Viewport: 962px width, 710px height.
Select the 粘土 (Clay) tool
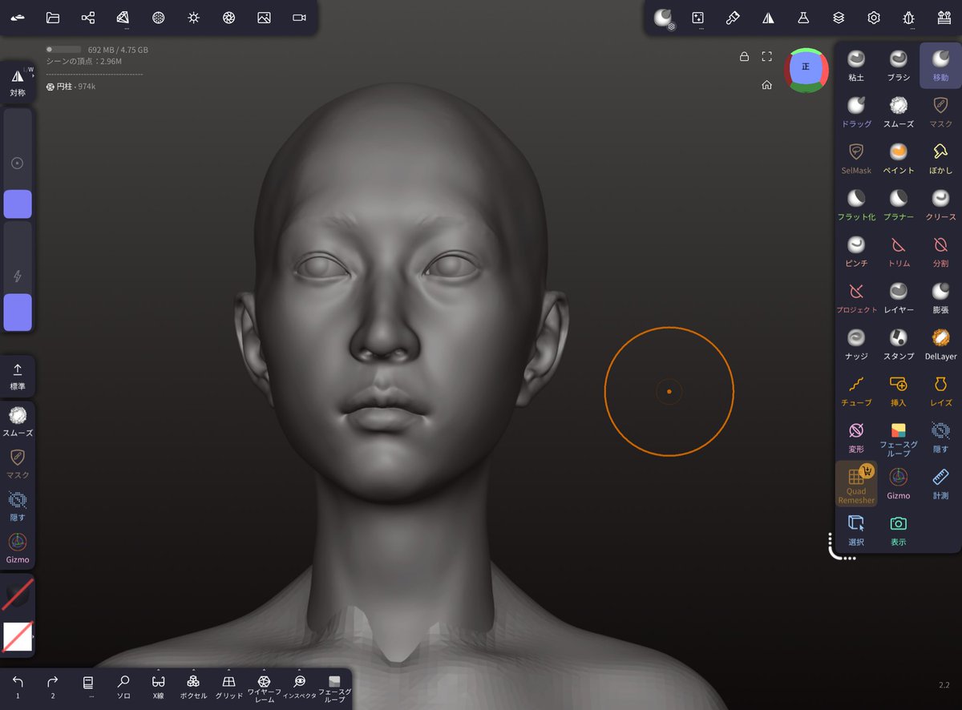pos(856,65)
